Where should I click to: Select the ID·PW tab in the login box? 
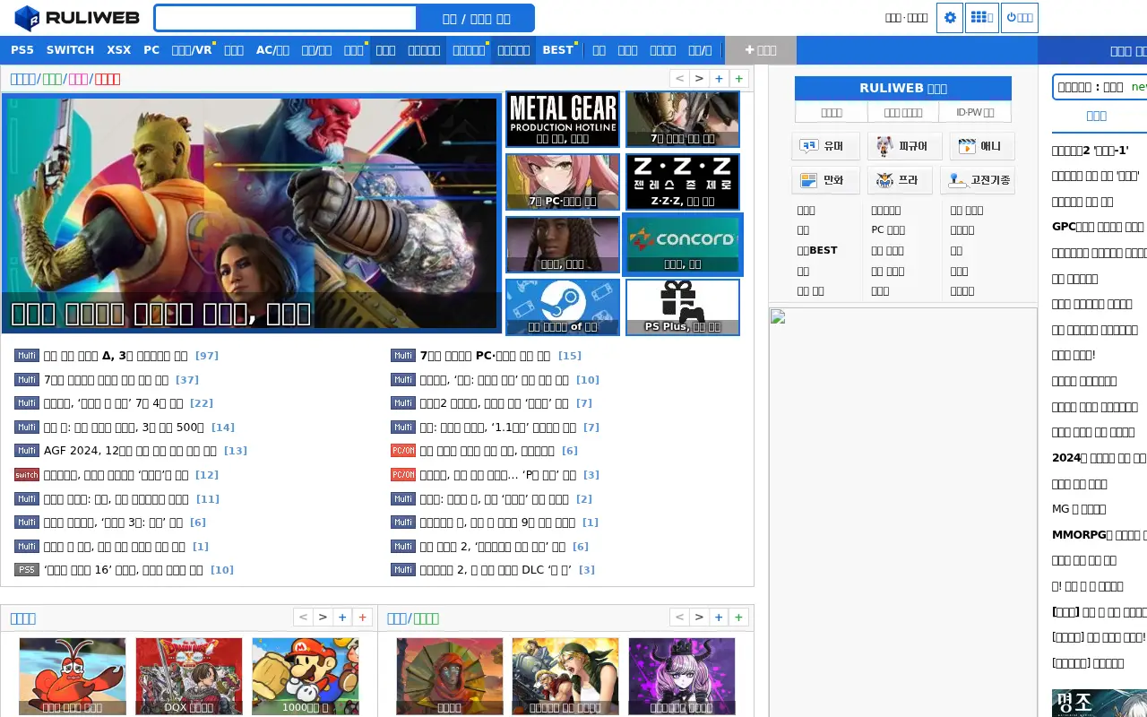tap(974, 112)
